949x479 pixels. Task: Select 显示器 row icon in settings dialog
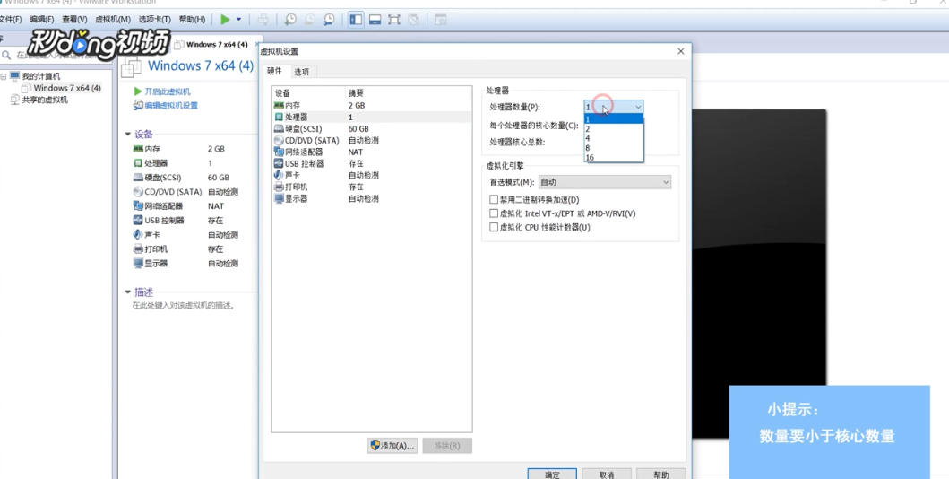click(x=279, y=198)
